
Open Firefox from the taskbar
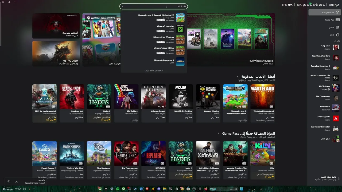click(206, 189)
